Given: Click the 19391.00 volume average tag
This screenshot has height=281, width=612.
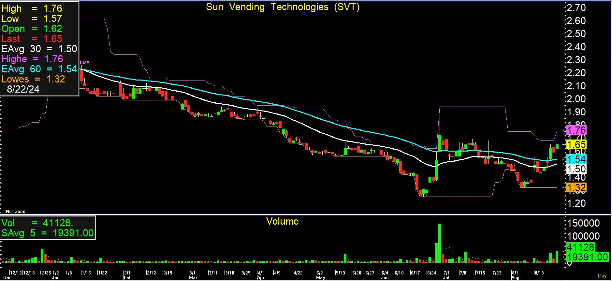Looking at the screenshot, I should 587,257.
